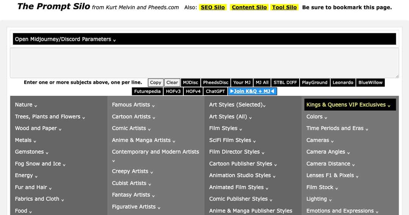
Task: Expand the Anime & Manga Artists category
Action: (144, 140)
